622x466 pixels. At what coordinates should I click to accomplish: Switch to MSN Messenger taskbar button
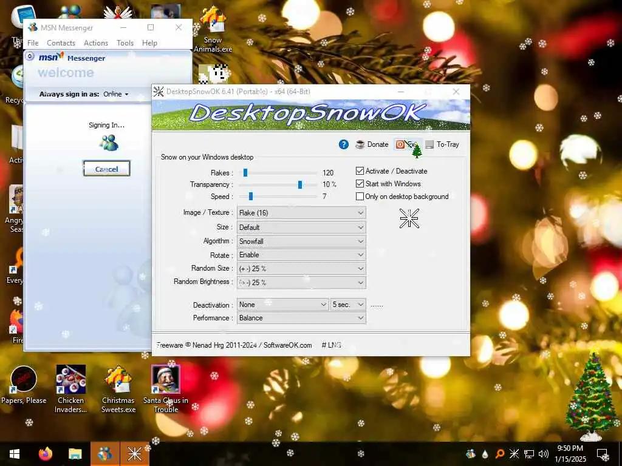[104, 454]
